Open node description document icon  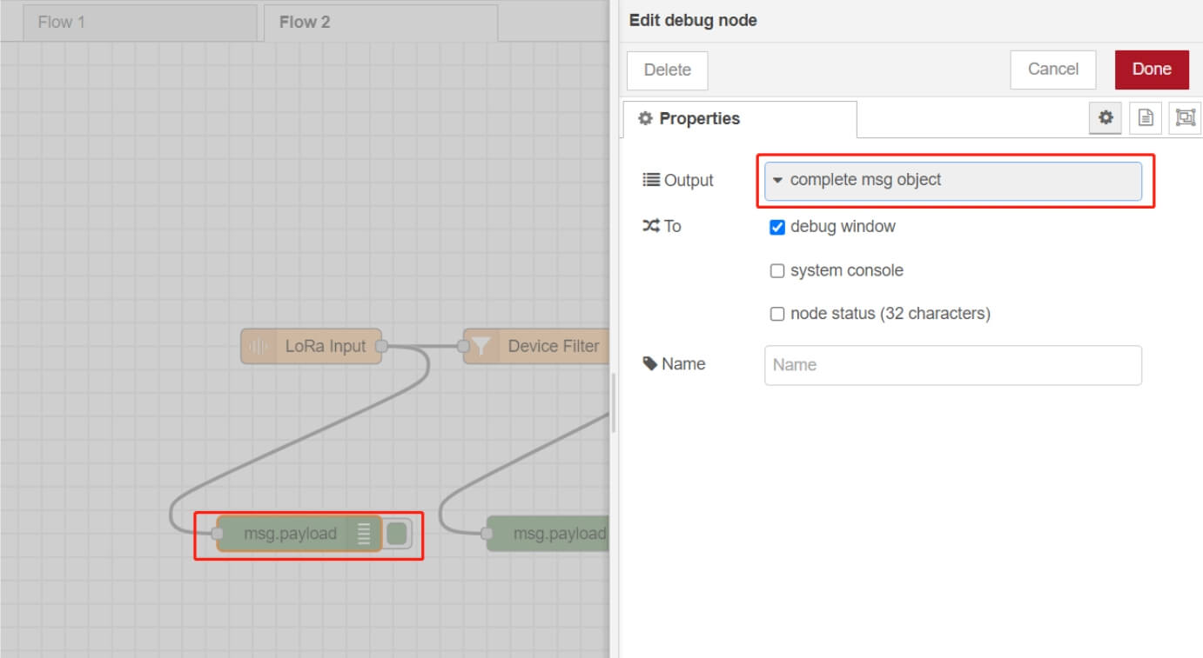(x=1146, y=118)
